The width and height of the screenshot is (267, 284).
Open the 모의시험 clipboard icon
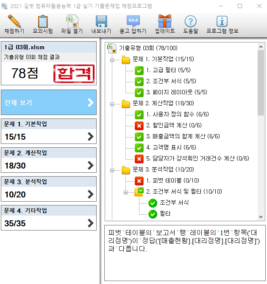click(x=43, y=21)
